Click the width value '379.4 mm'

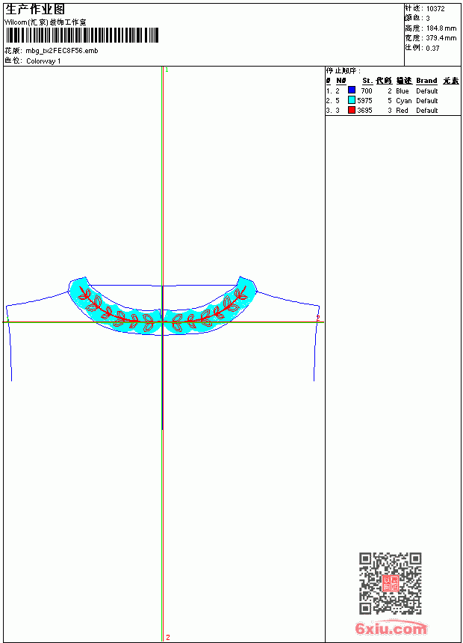(441, 38)
